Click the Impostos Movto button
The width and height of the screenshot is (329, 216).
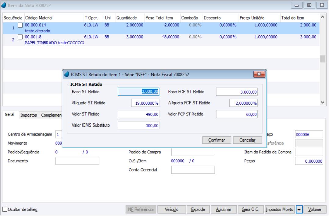280,210
